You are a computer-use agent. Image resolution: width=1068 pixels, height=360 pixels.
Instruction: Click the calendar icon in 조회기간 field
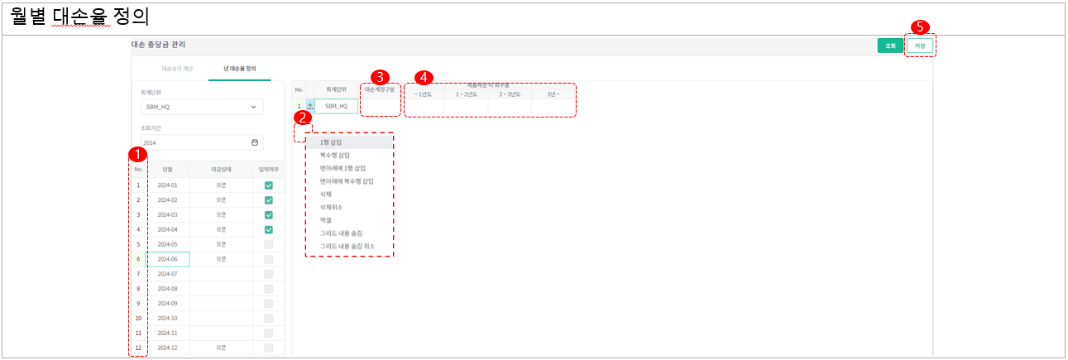coord(254,142)
